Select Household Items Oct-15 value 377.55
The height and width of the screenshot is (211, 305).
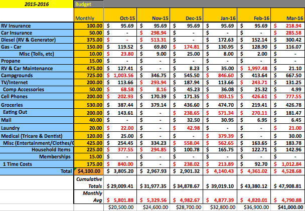[x=120, y=150]
